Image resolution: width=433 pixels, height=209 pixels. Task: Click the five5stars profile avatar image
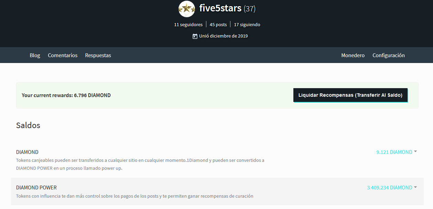click(x=187, y=9)
